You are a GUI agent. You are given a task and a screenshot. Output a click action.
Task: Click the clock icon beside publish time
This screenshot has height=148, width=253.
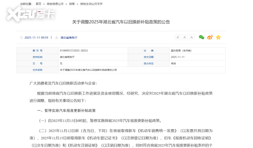22,38
